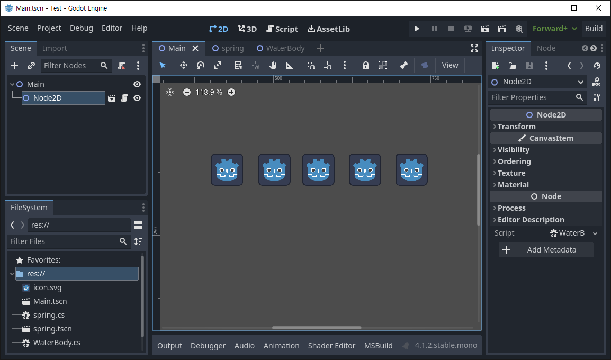Image resolution: width=611 pixels, height=360 pixels.
Task: Open the Project menu
Action: [49, 28]
